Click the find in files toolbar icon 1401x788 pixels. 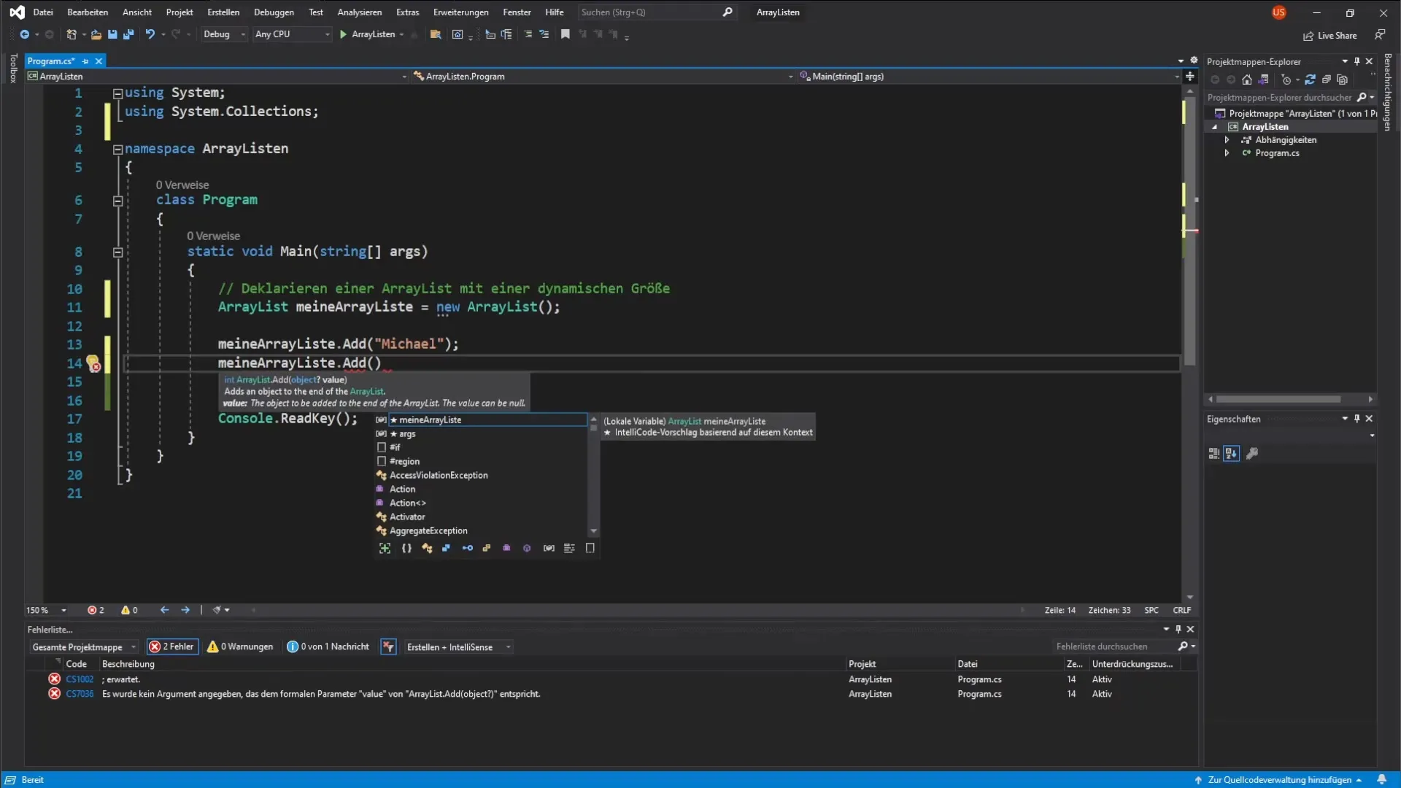[436, 34]
